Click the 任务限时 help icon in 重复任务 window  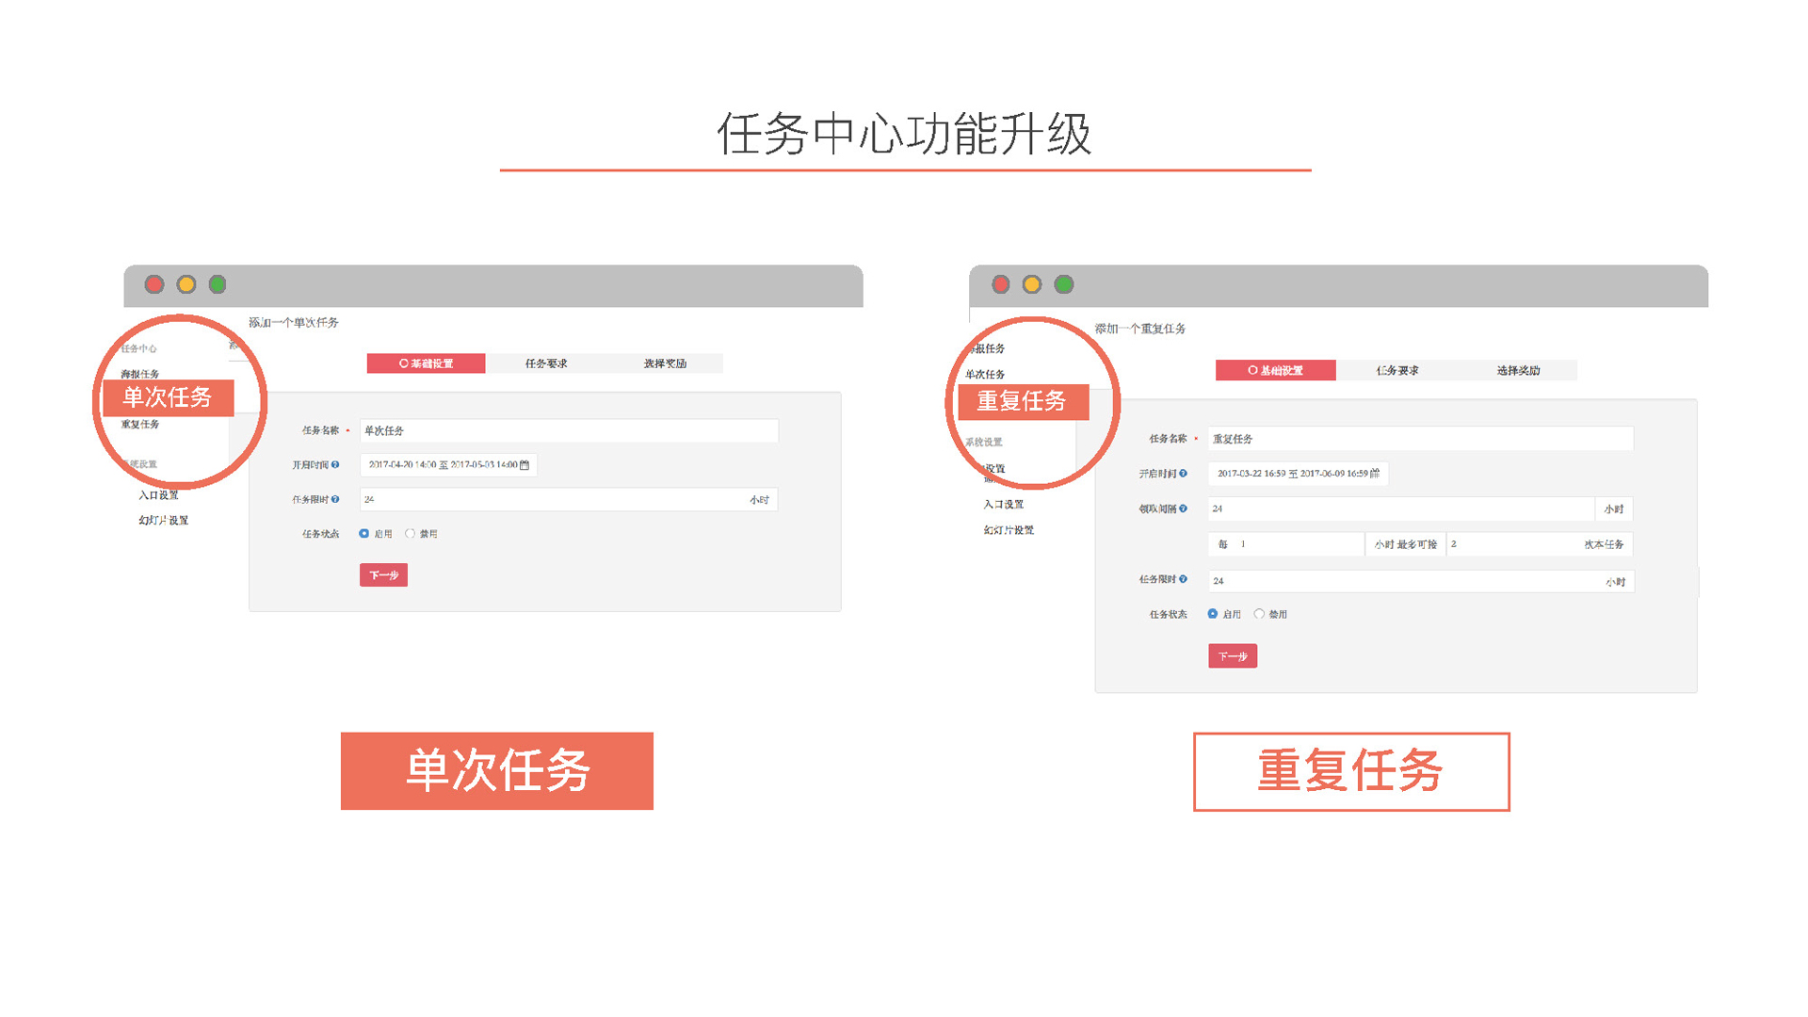[1183, 579]
